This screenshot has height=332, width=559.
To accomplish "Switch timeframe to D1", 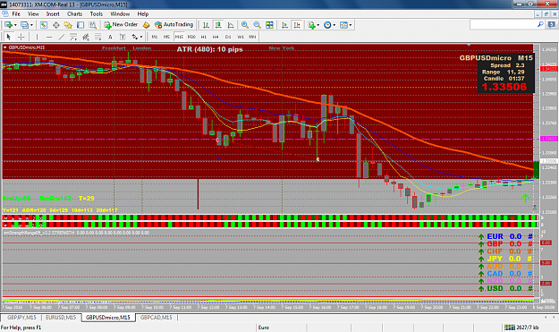I will (x=228, y=37).
